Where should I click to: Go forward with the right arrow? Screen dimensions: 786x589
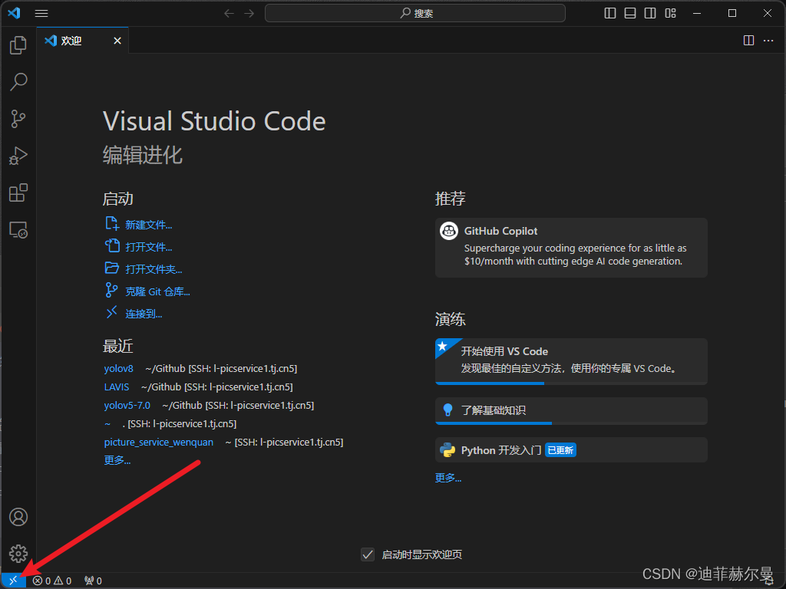249,14
